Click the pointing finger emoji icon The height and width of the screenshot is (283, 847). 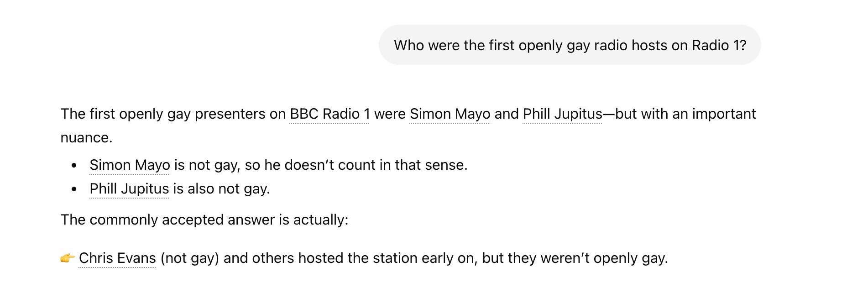point(68,258)
